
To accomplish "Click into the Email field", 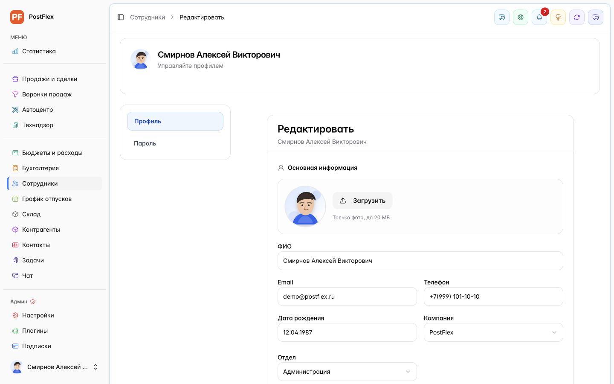I will tap(347, 297).
